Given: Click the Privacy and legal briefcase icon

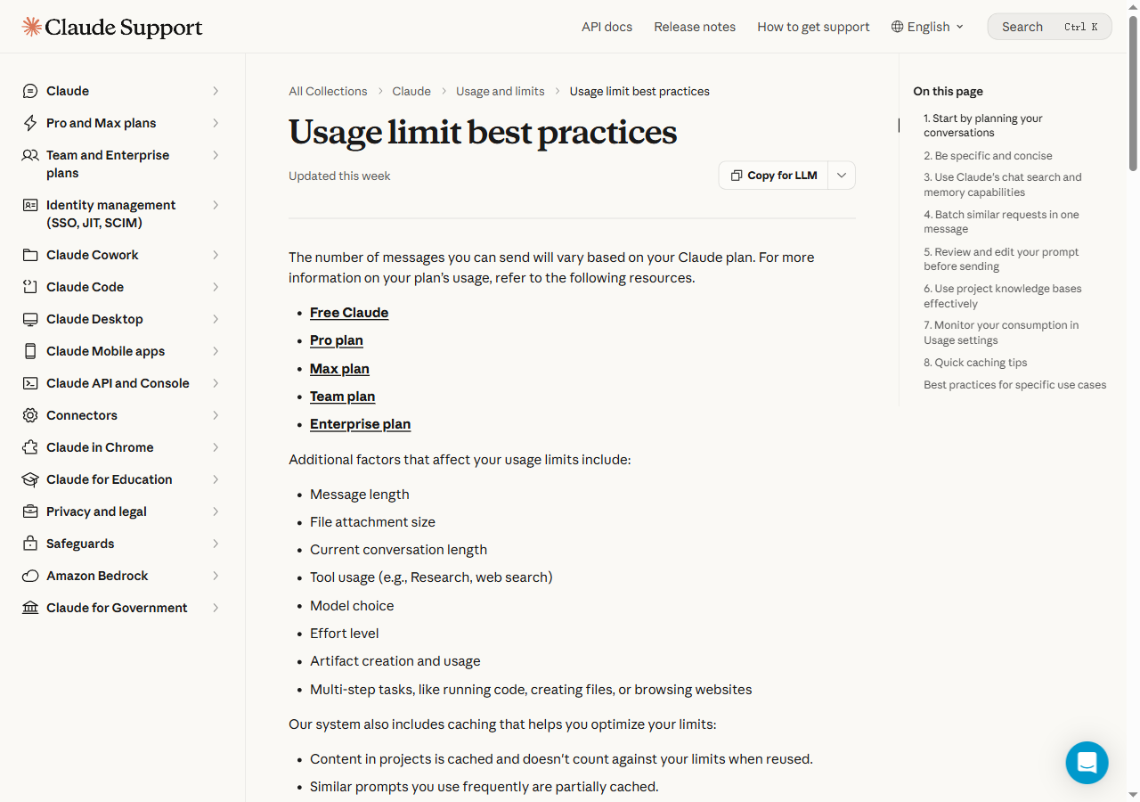Looking at the screenshot, I should coord(30,511).
